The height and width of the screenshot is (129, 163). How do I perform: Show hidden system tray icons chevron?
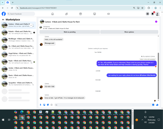click(x=142, y=120)
